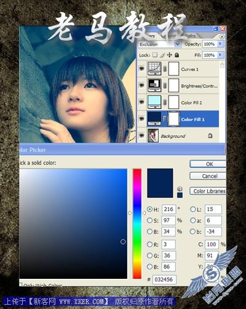Click the lock image pixels brush icon
This screenshot has height=309, width=246.
(162, 55)
